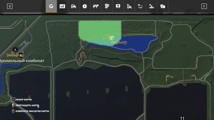
Task: Open the animals cow tab
Action: point(96,6)
